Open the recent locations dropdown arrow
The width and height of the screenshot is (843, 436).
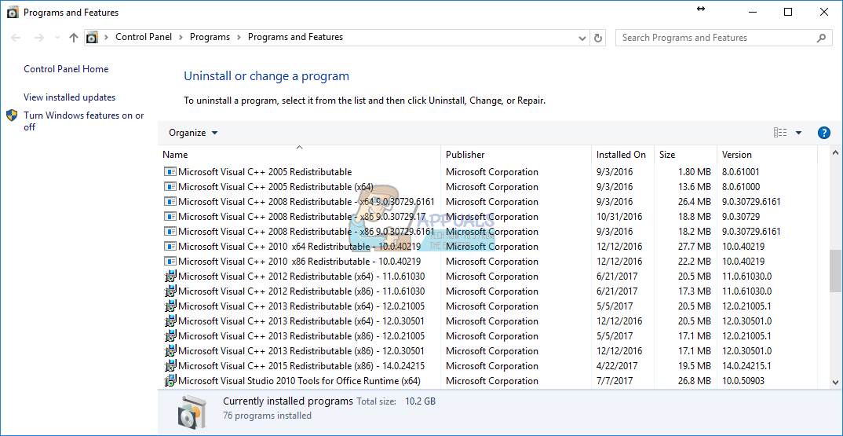click(x=57, y=38)
